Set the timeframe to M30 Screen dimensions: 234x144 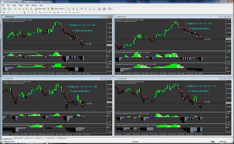coord(58,12)
